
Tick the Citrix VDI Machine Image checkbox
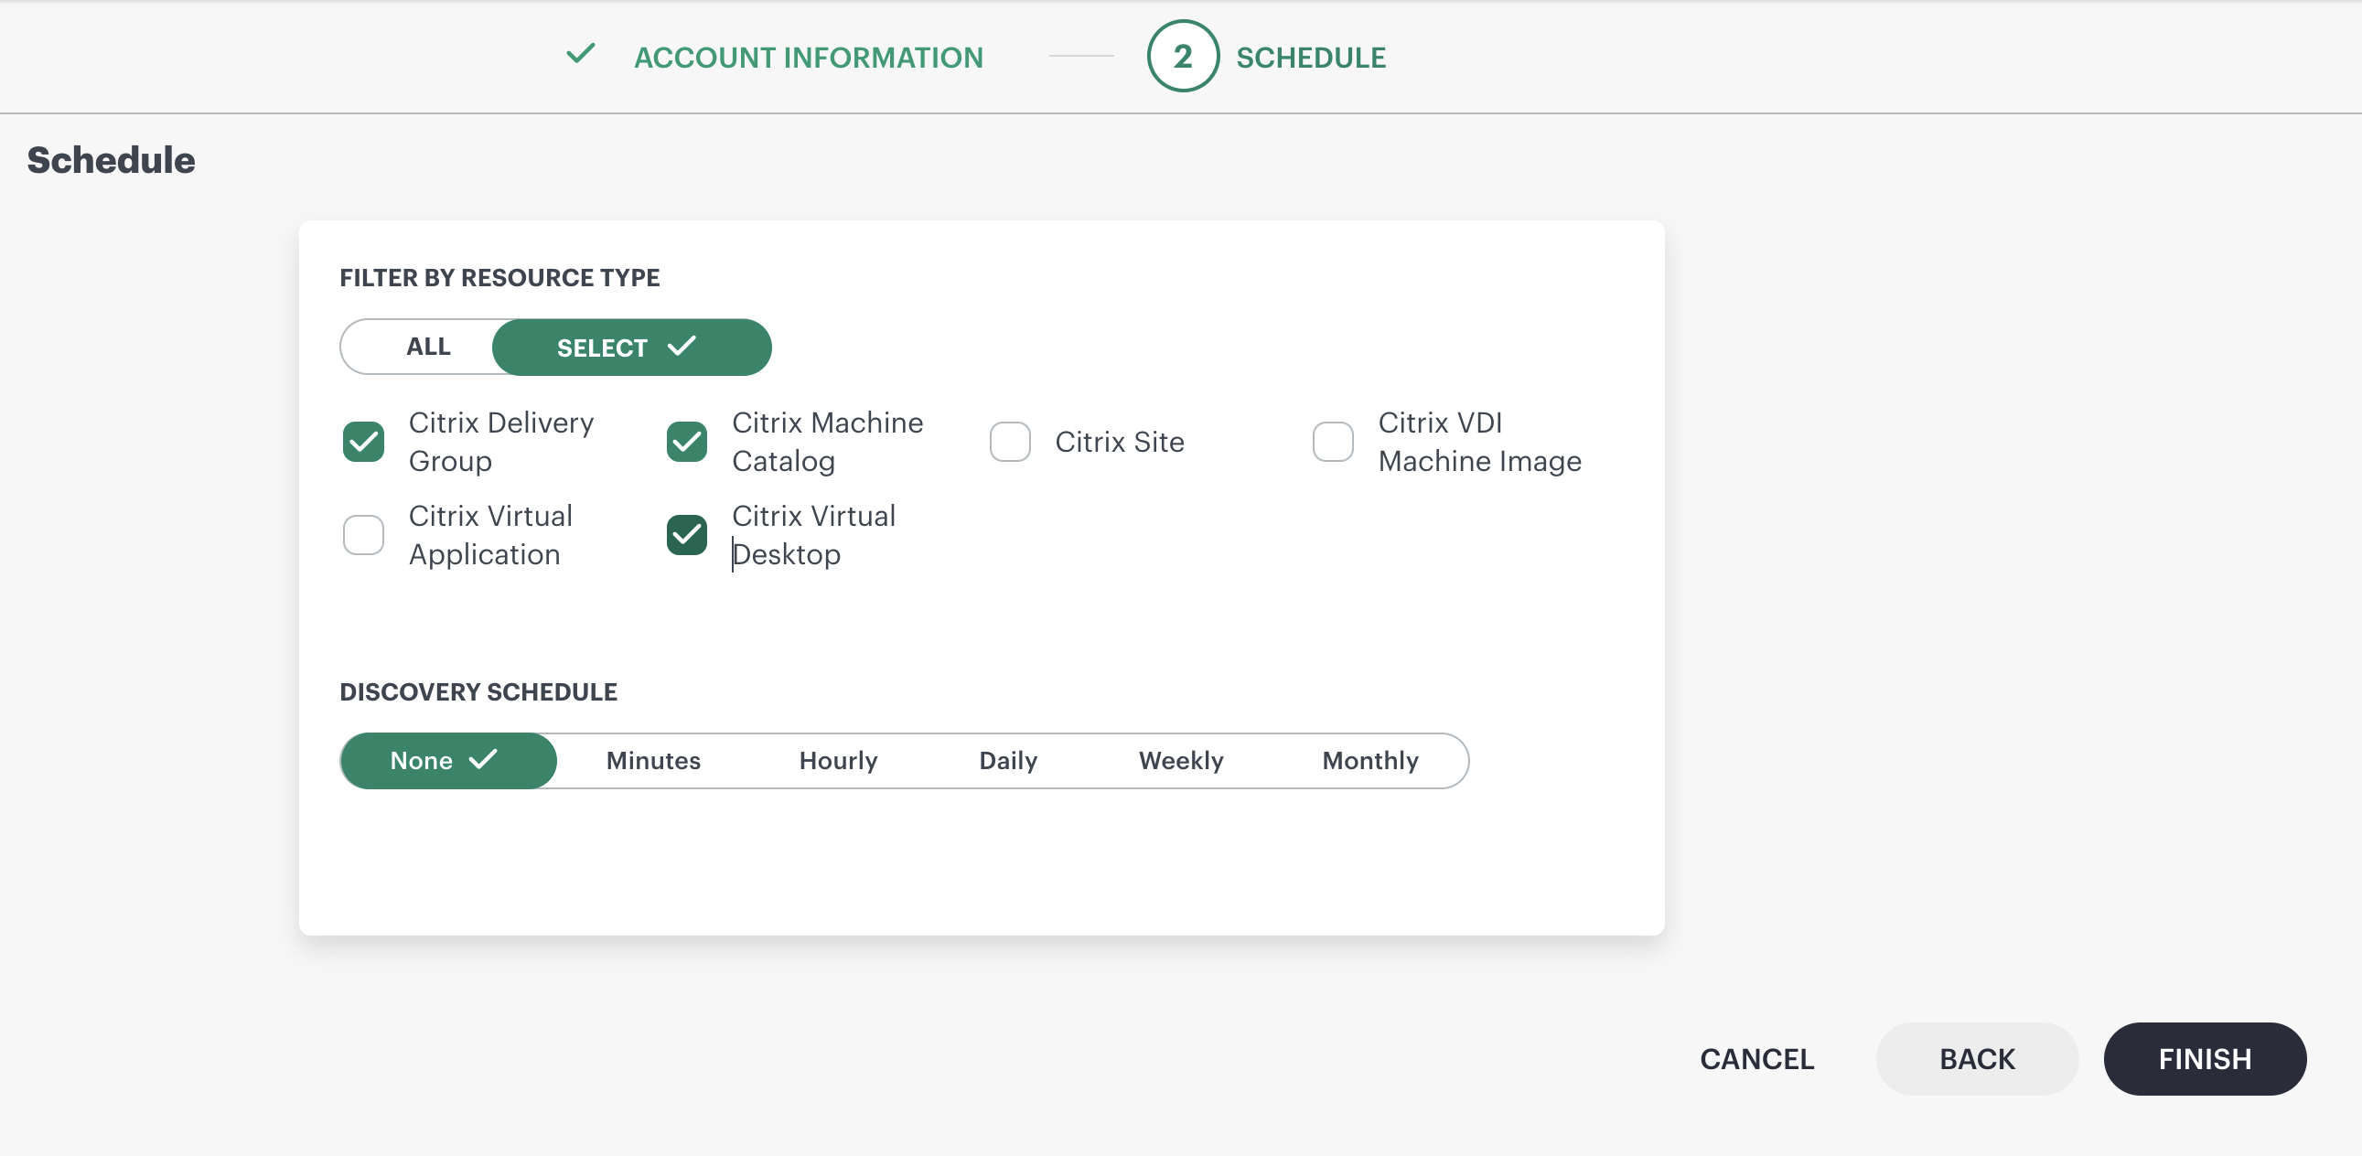click(1332, 442)
